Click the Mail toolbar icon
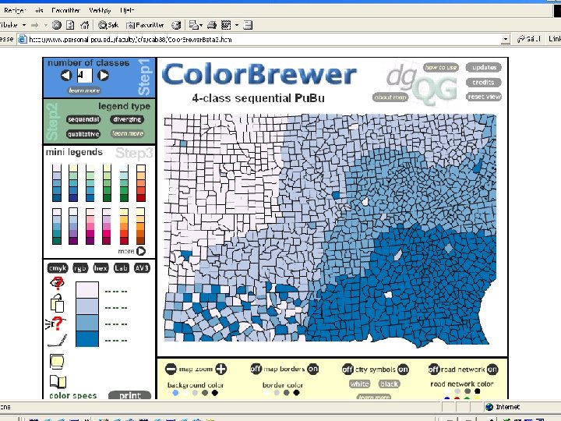This screenshot has width=561, height=421. pos(193,25)
